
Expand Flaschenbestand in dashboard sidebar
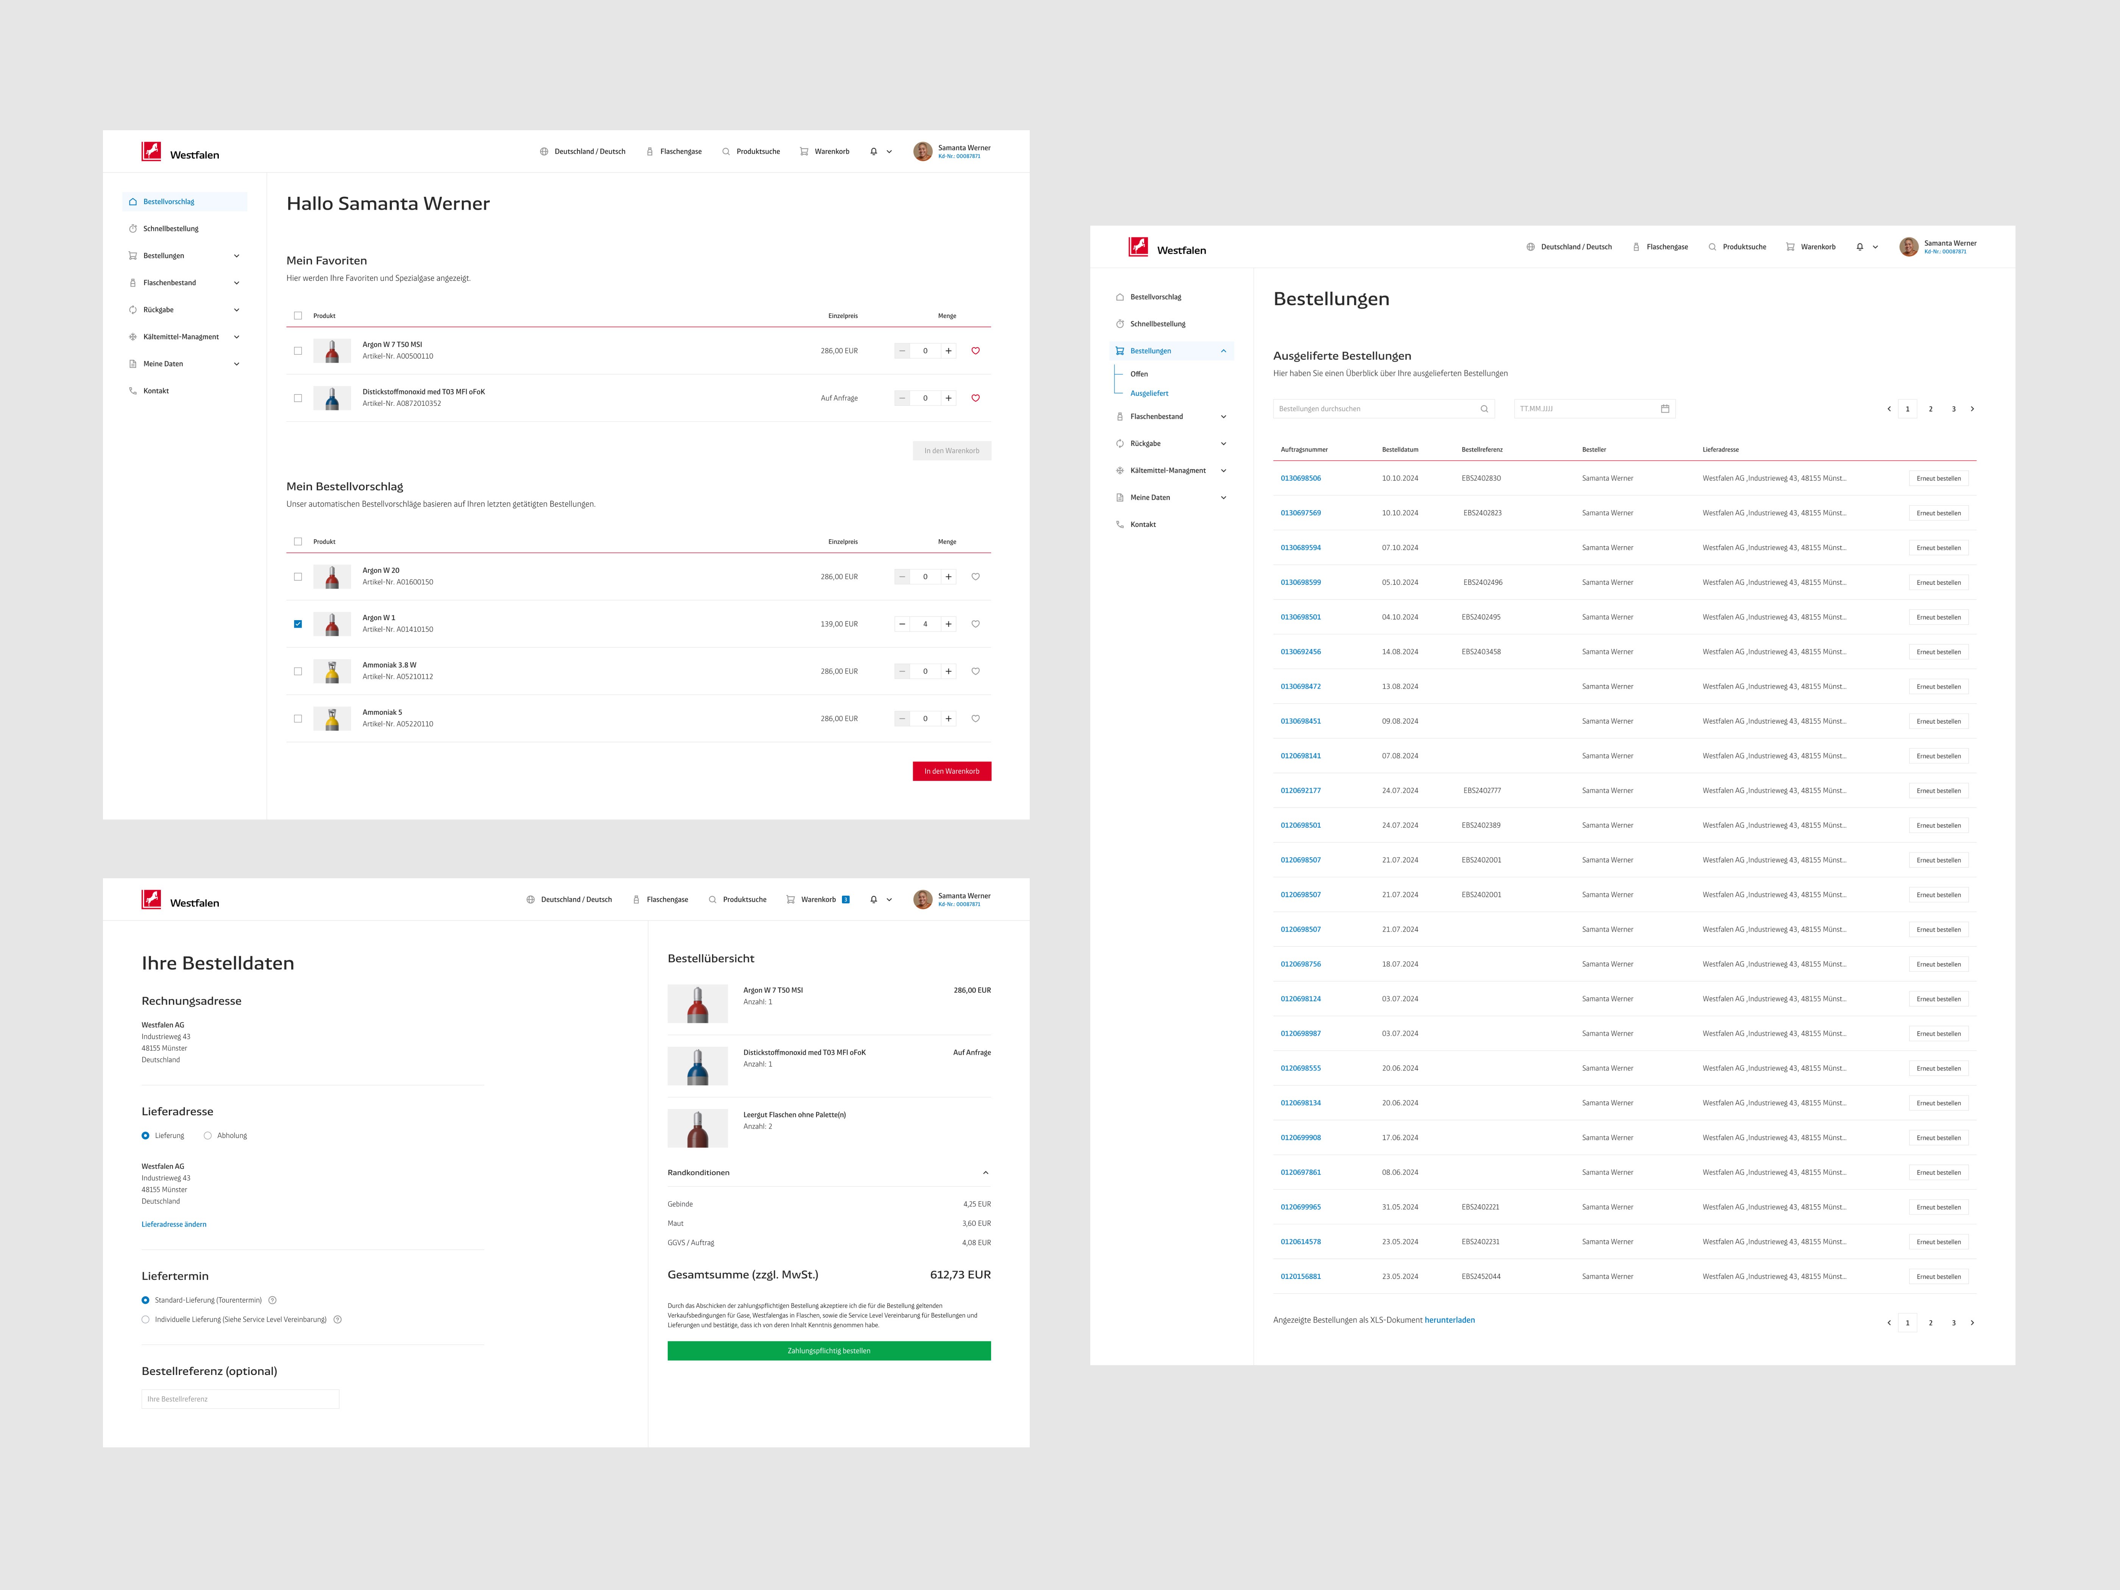pos(236,283)
